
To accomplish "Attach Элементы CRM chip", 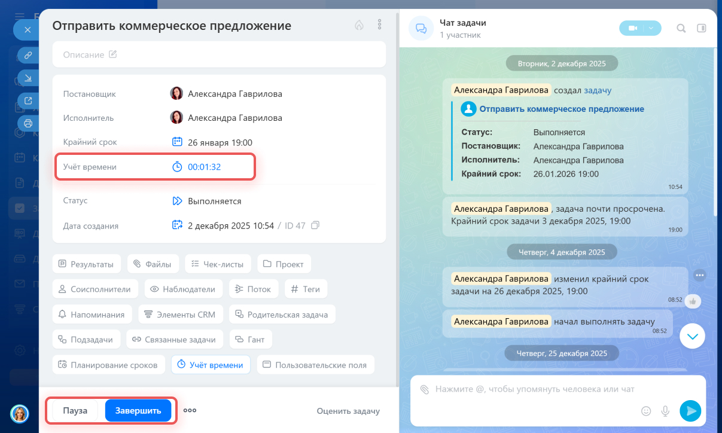I will 181,314.
